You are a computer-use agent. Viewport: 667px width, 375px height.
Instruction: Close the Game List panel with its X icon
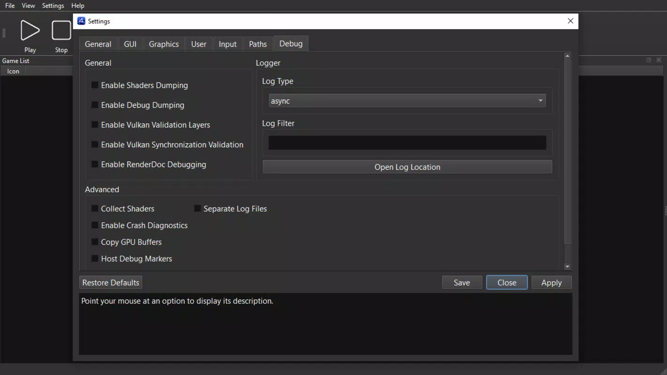click(x=659, y=60)
